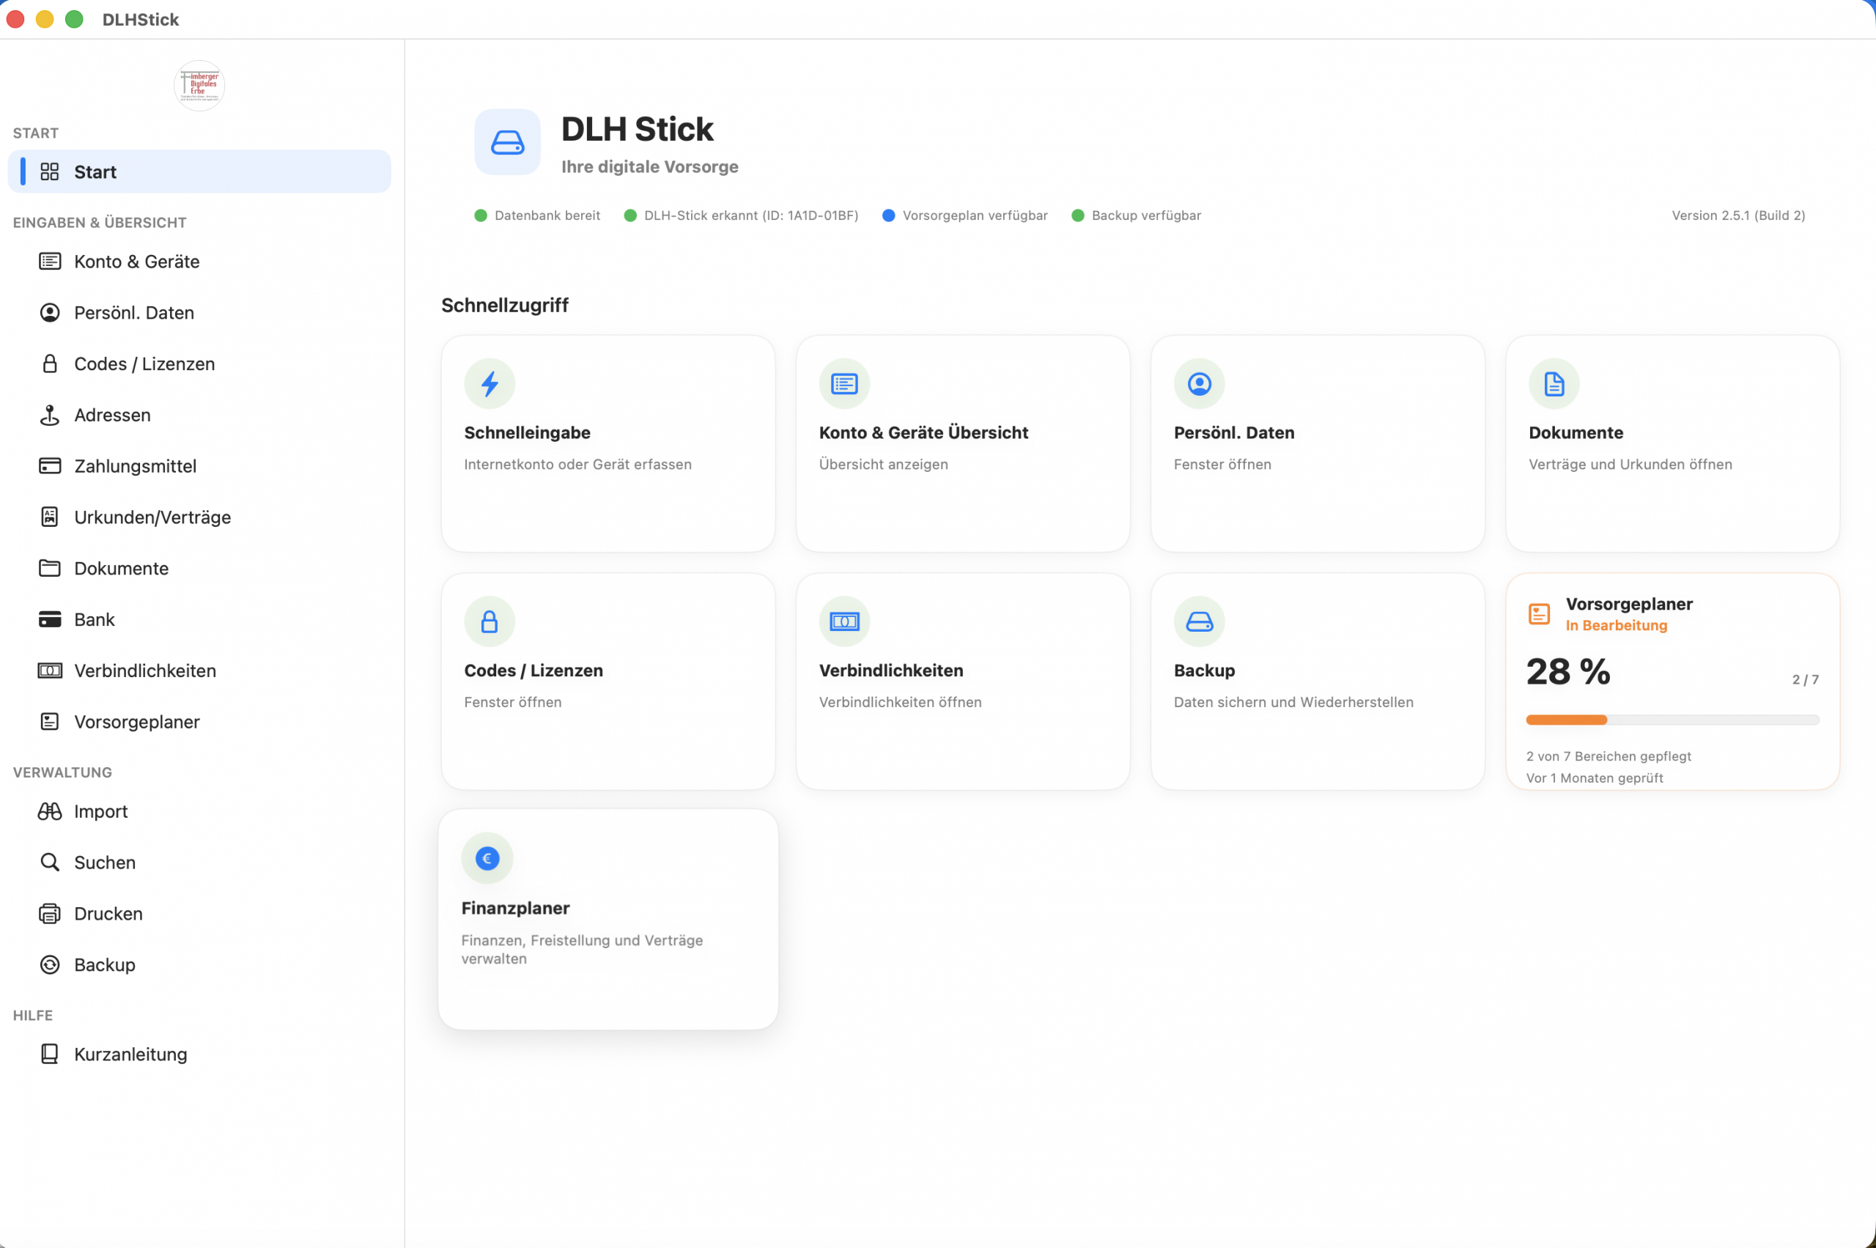
Task: Click the DLHStick logo image
Action: click(x=199, y=85)
